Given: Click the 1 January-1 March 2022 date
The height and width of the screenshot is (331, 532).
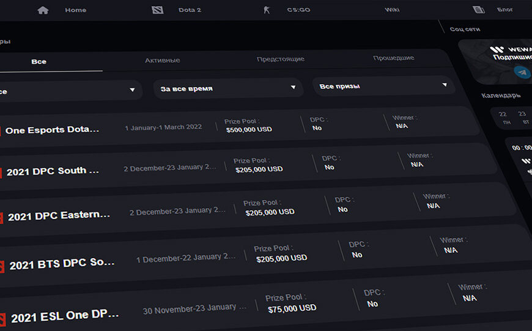Looking at the screenshot, I should tap(163, 127).
